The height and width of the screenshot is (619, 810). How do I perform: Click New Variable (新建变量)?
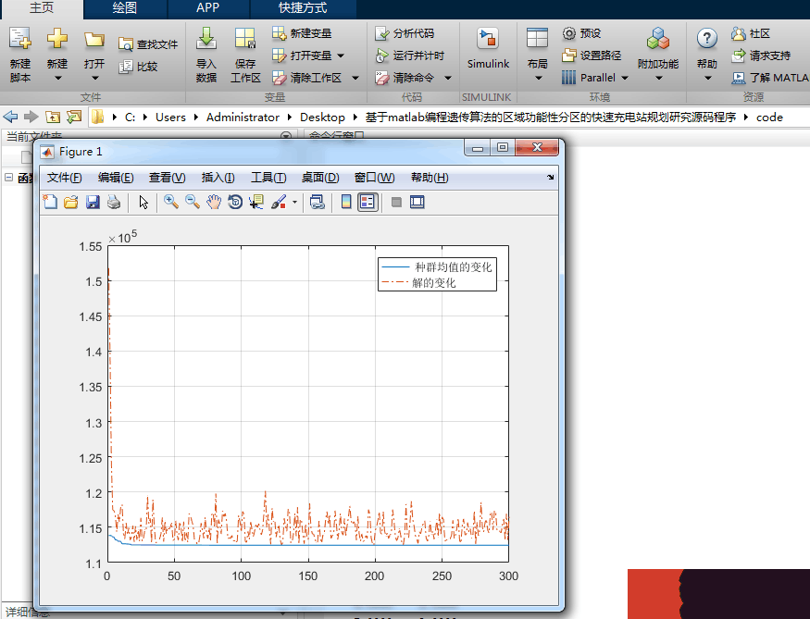pyautogui.click(x=302, y=33)
